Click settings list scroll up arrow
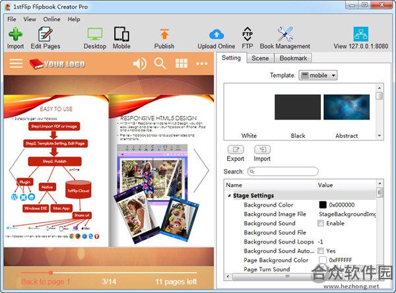Image resolution: width=396 pixels, height=293 pixels. coord(379,183)
